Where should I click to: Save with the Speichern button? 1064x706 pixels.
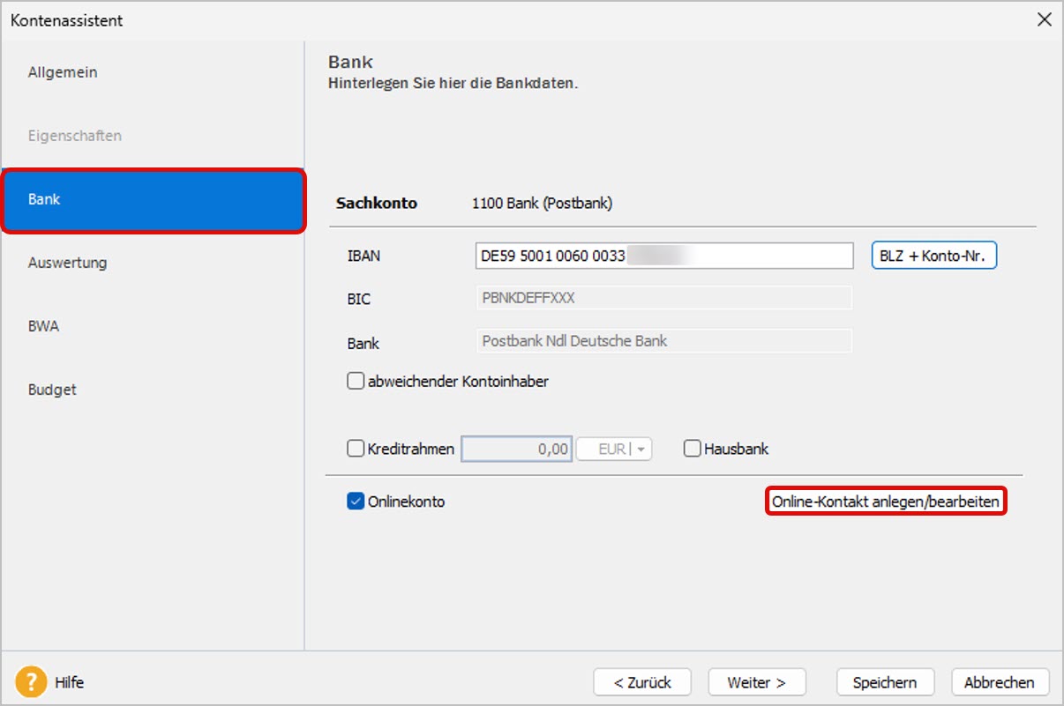[x=884, y=682]
